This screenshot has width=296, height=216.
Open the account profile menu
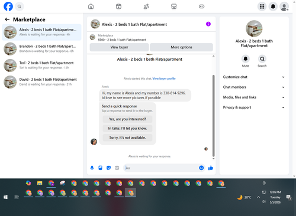click(x=284, y=6)
